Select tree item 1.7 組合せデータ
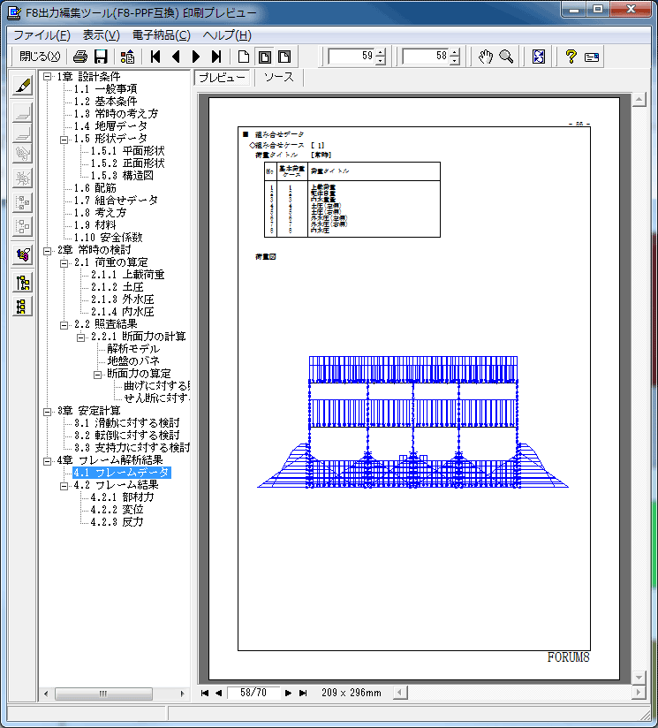658x728 pixels. (x=116, y=200)
